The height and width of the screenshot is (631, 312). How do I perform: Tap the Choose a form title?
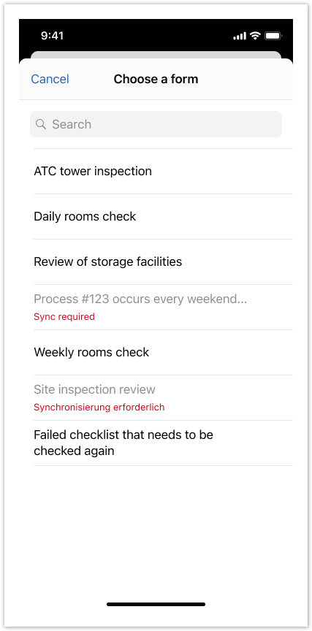156,79
